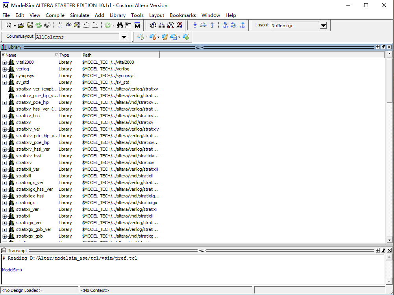Click the Library list scroll up arrow
The image size is (394, 295).
coord(390,54)
